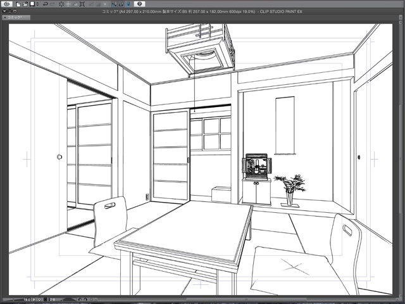Click the rotation slider in status bar

pyautogui.click(x=70, y=300)
